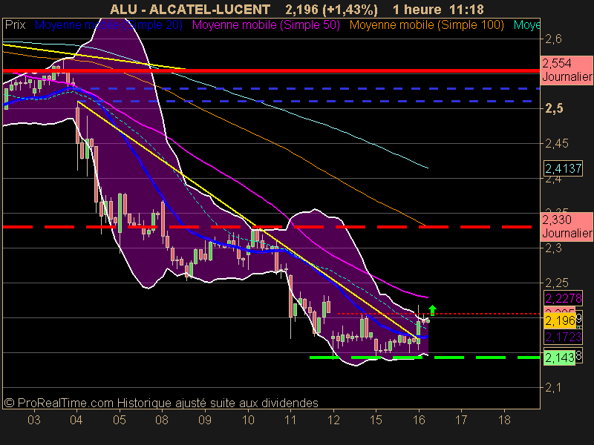Image resolution: width=594 pixels, height=445 pixels.
Task: Click the yellow current price '2,196' label
Action: point(560,321)
